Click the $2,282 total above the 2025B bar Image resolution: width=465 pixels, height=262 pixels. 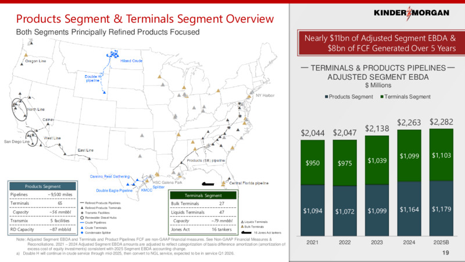pyautogui.click(x=441, y=122)
